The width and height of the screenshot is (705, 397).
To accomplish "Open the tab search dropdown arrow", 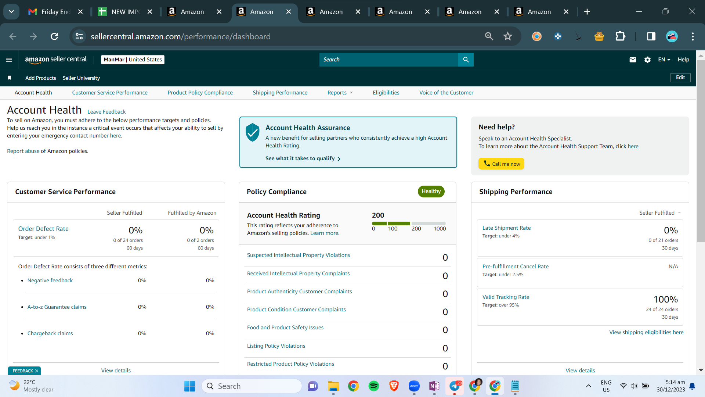I will tap(11, 12).
